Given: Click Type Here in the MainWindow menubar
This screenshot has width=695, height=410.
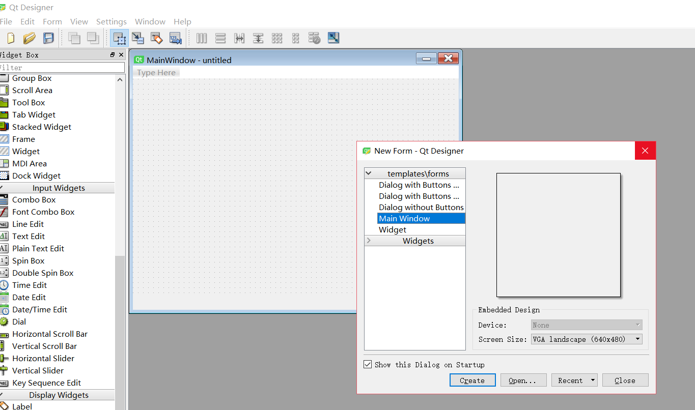Looking at the screenshot, I should coord(156,73).
